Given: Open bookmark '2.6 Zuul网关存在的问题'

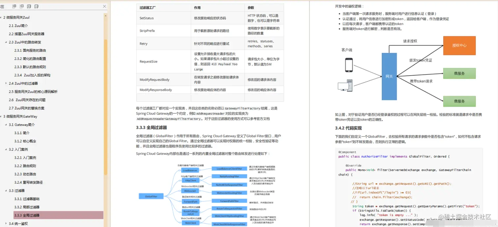Looking at the screenshot, I should point(27,100).
